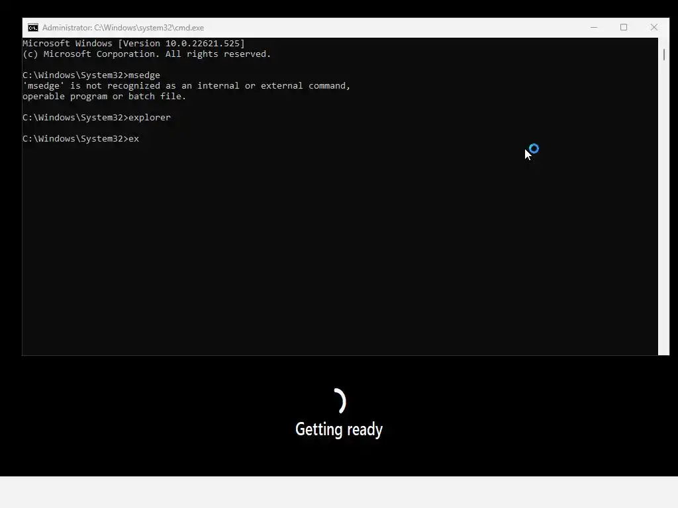This screenshot has width=678, height=508.
Task: Click the loading spinner above "Getting ready"
Action: coord(339,401)
